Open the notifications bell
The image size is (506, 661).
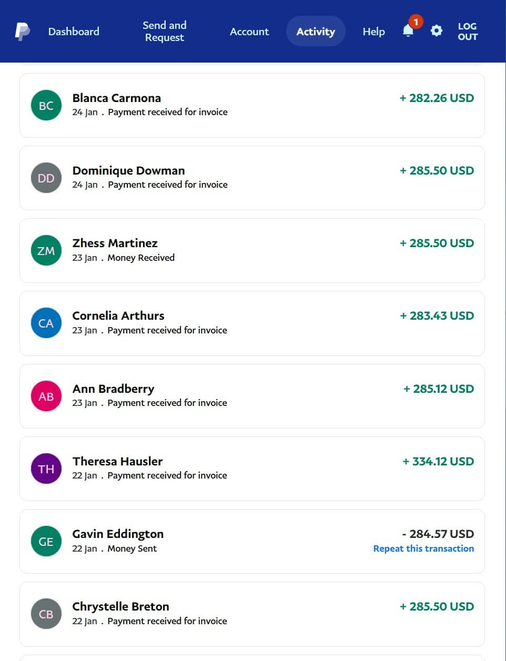tap(408, 31)
